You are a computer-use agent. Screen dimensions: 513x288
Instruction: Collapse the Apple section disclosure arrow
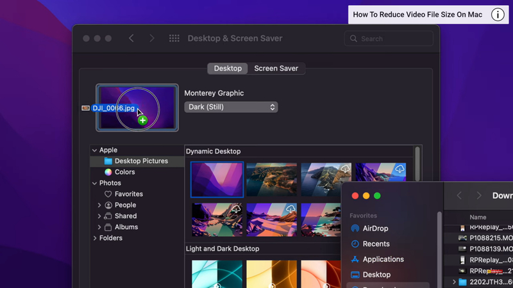click(94, 150)
